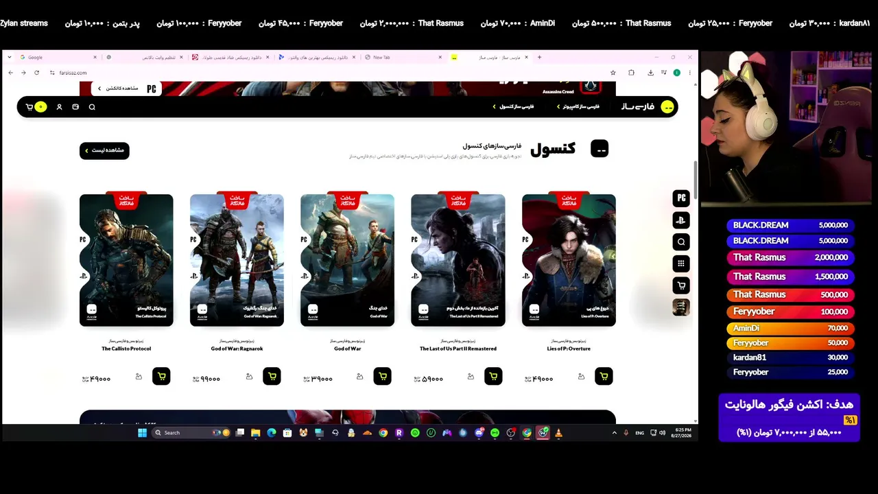
Task: Select the PC filter in right sidebar
Action: [x=681, y=198]
